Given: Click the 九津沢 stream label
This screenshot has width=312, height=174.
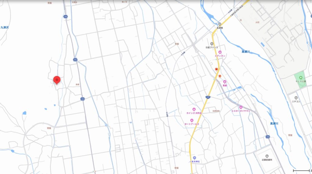Looking at the screenshot, I should click(x=5, y=28).
